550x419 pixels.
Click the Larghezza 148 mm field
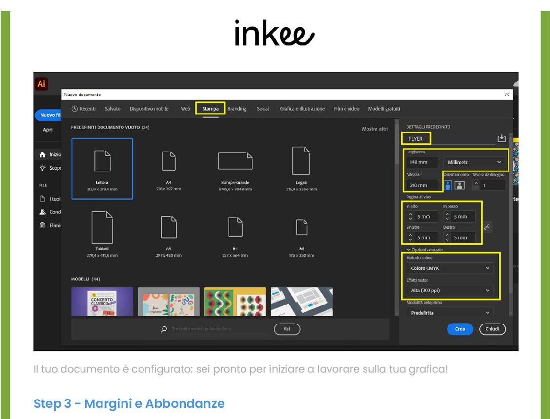(423, 162)
